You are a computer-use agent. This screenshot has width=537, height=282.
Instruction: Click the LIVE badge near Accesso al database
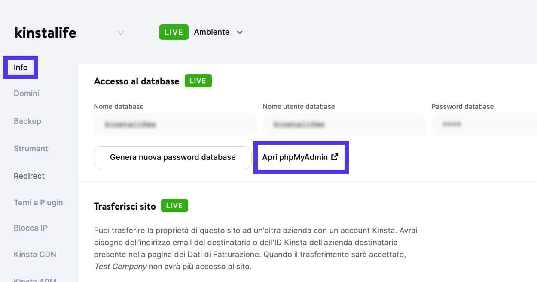[x=198, y=81]
